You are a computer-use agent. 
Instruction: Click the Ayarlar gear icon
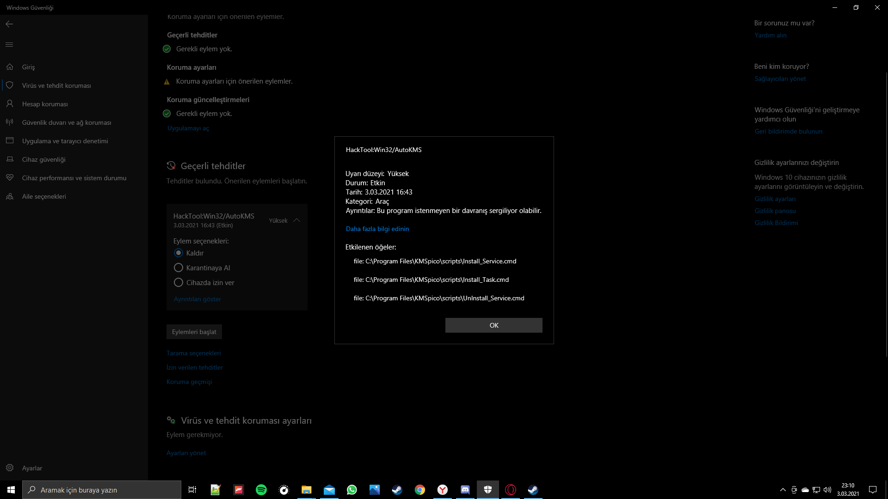click(10, 468)
